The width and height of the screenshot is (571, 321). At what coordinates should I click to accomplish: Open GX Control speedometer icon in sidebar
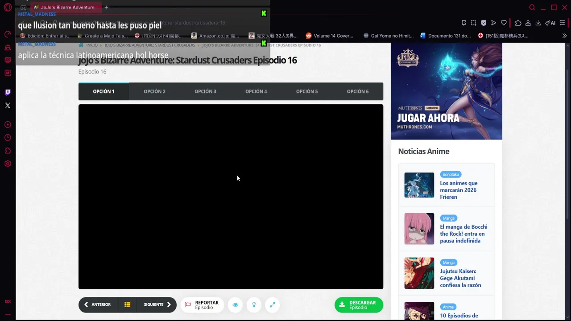(x=8, y=34)
